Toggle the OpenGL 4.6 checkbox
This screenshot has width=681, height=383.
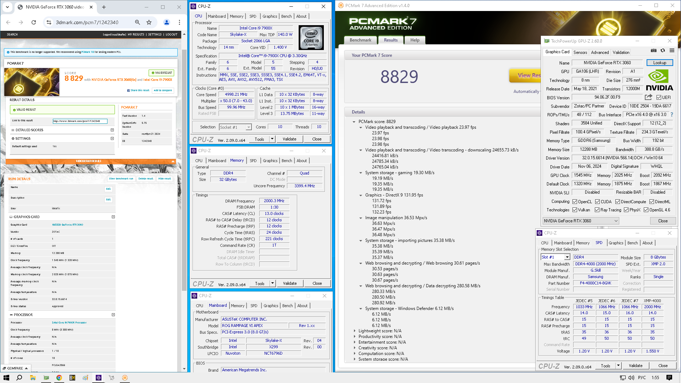click(646, 210)
